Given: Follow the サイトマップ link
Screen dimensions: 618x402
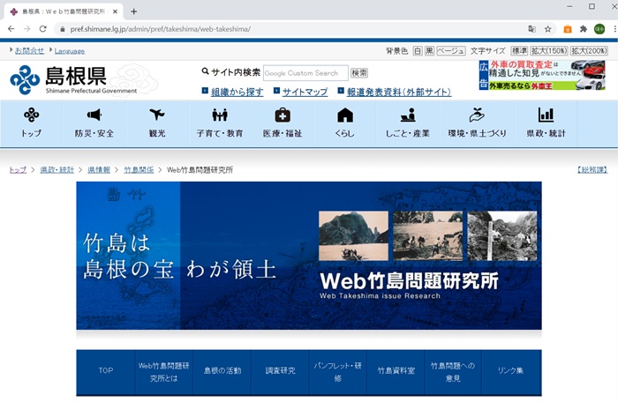Looking at the screenshot, I should coord(305,92).
